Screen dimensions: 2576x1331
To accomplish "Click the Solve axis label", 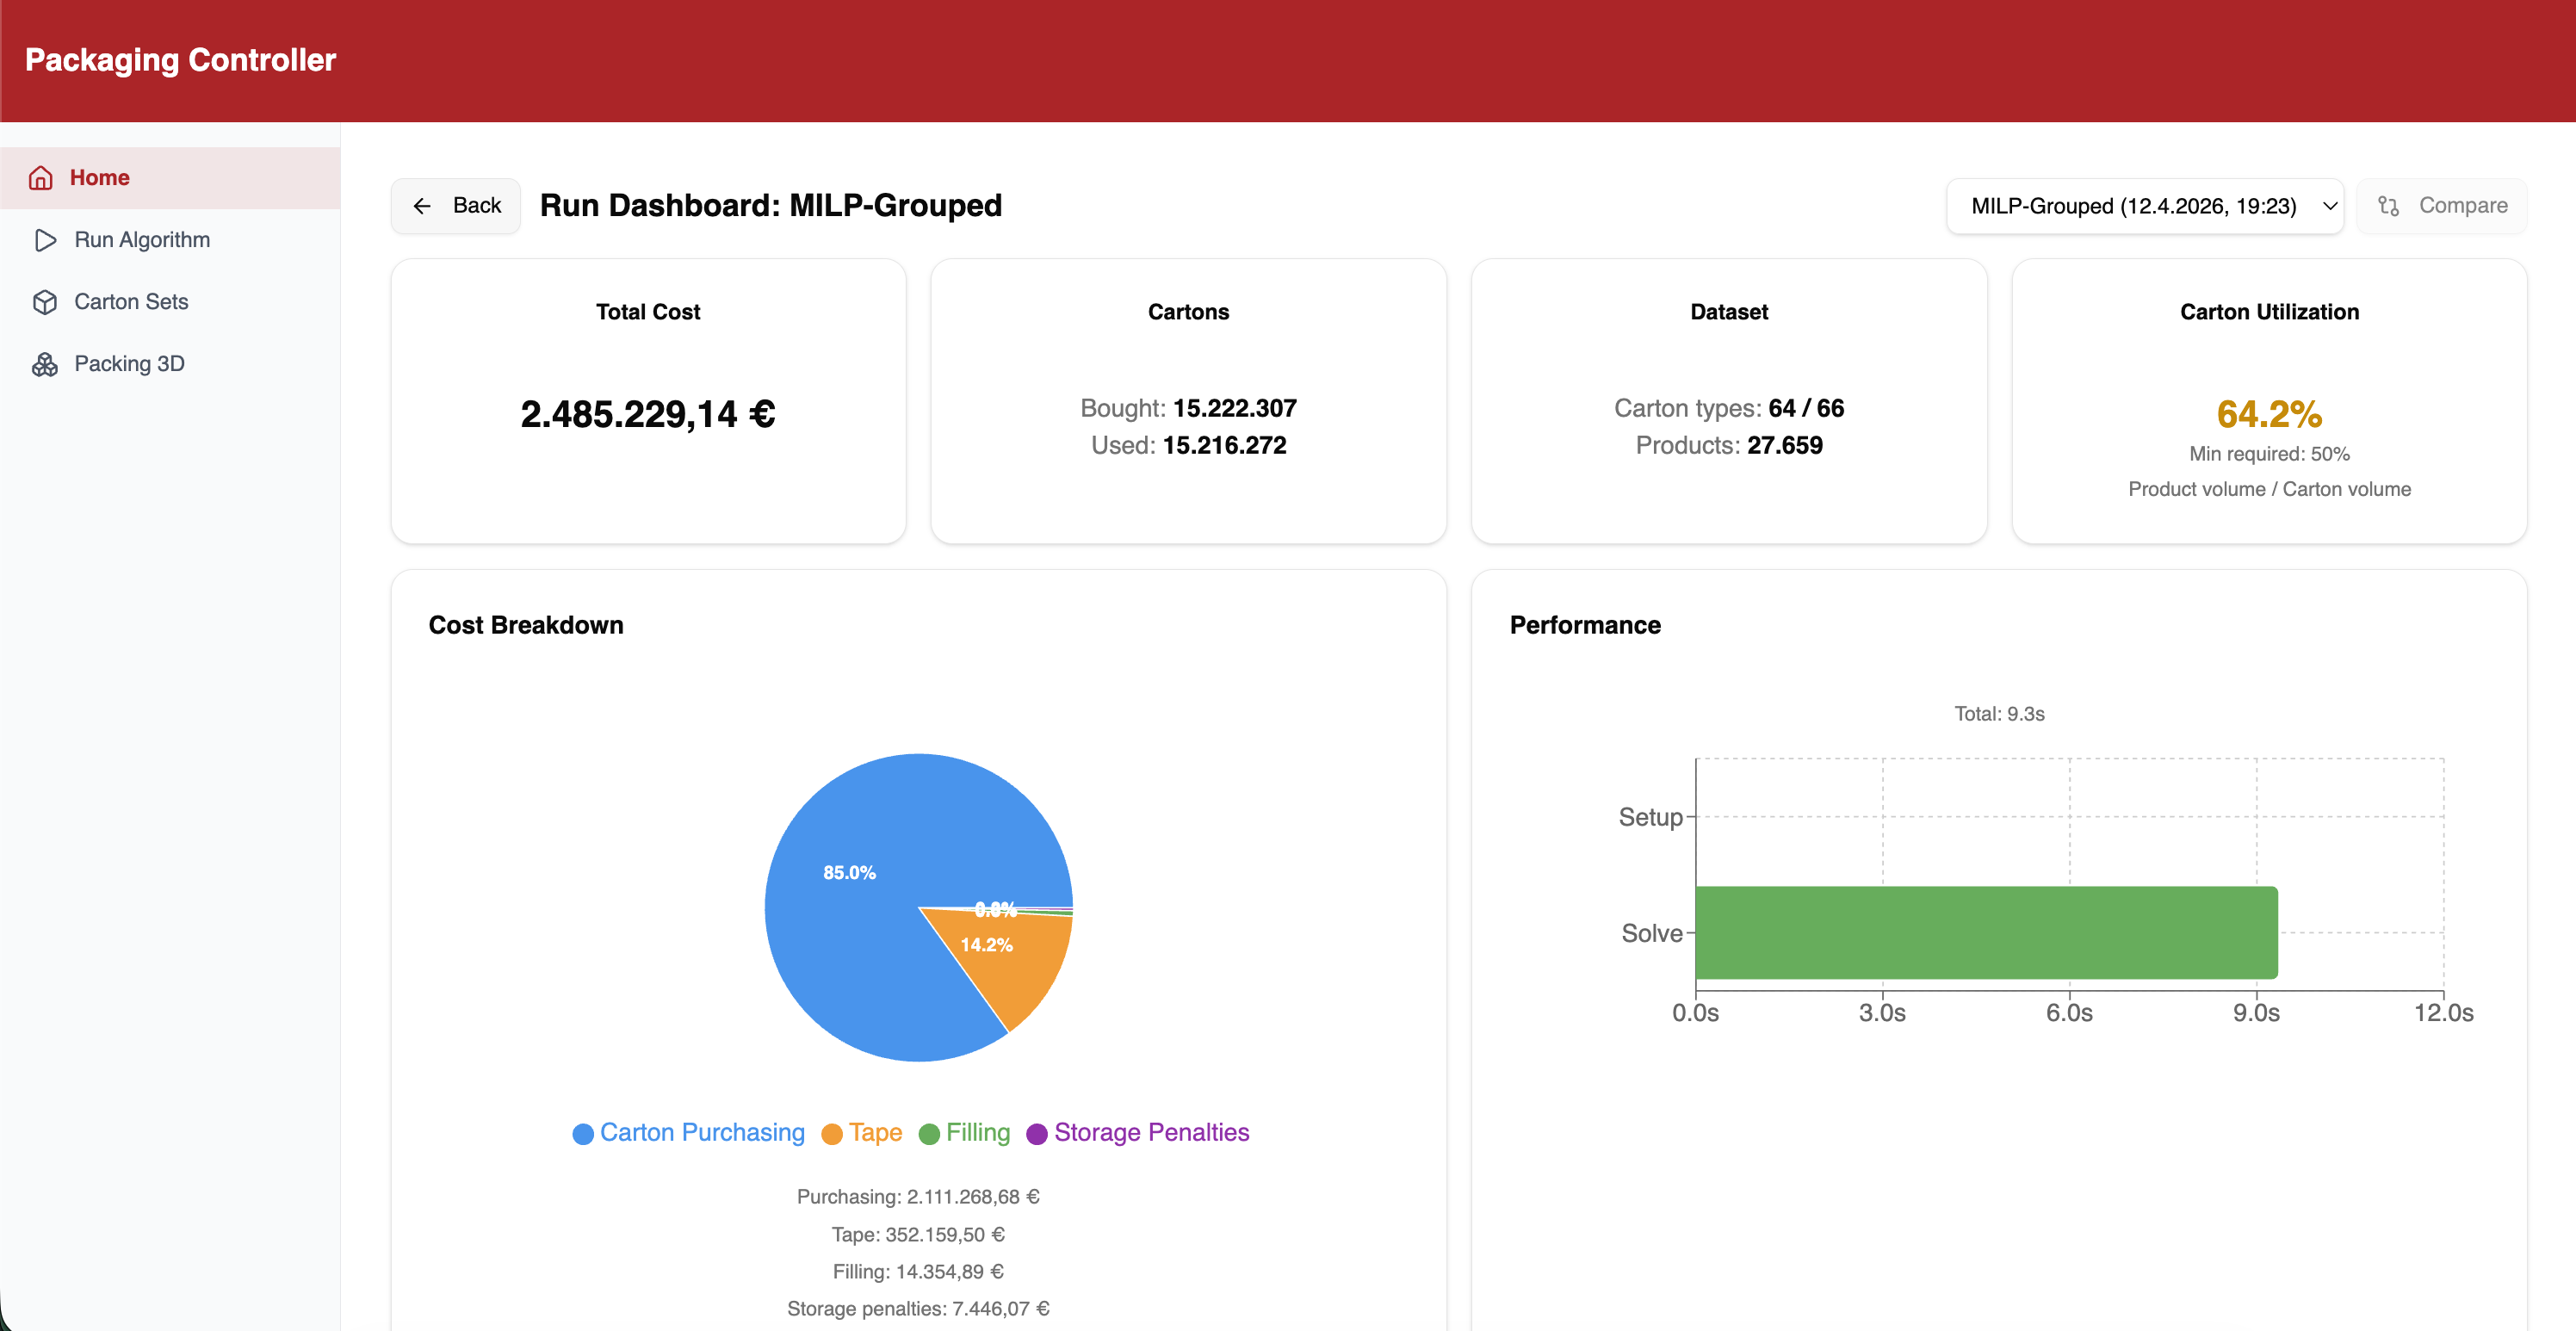I will point(1652,933).
